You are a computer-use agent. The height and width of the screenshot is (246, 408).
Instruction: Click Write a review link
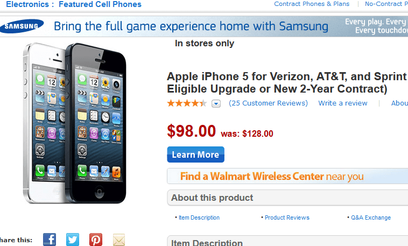[x=343, y=103]
